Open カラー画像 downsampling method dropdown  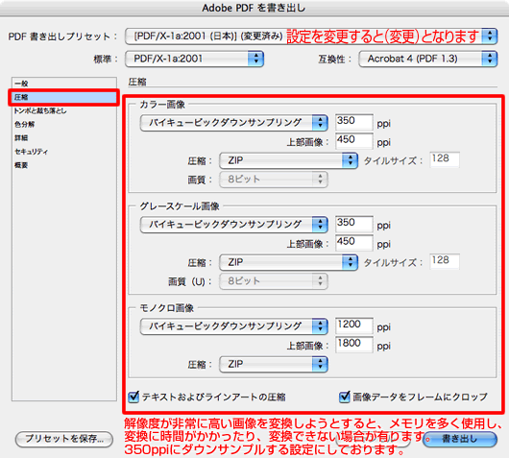tap(233, 123)
